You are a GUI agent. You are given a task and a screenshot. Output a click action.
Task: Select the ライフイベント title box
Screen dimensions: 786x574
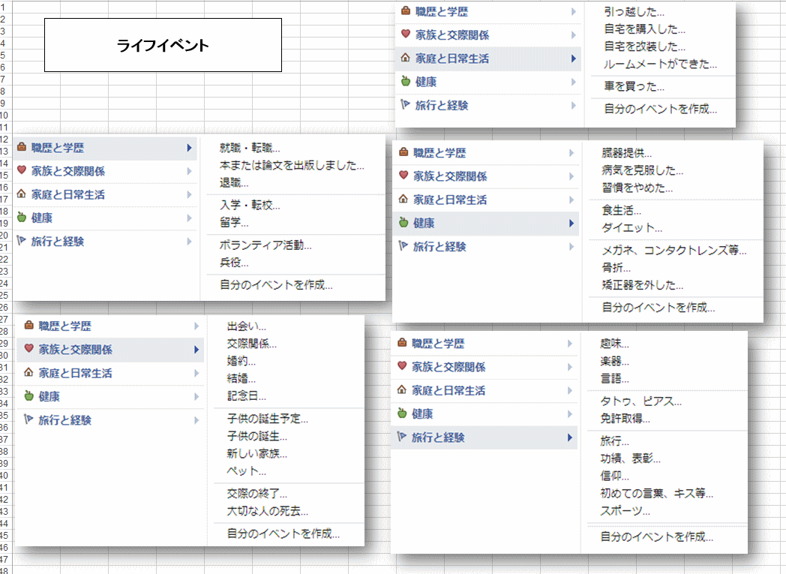click(x=163, y=45)
